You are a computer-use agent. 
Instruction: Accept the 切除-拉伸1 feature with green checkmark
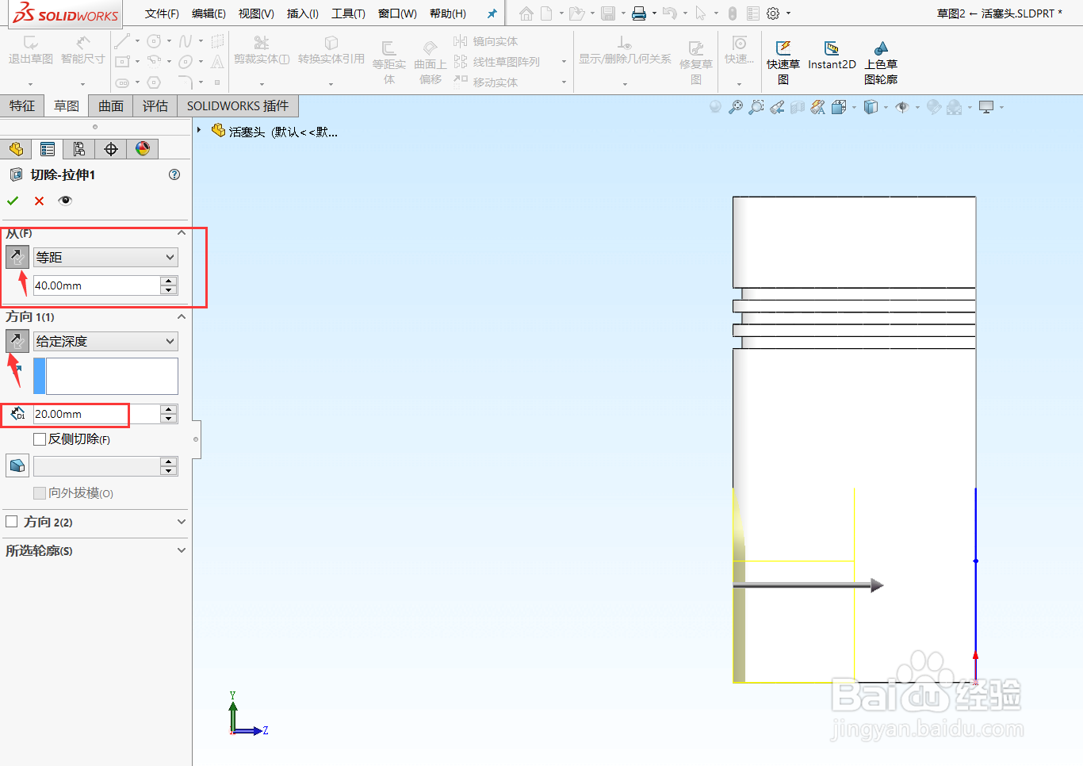(13, 201)
